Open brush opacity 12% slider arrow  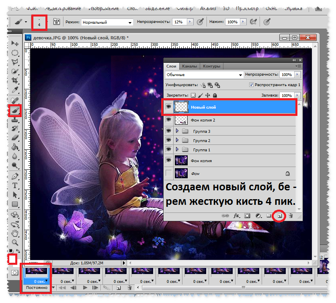click(190, 22)
